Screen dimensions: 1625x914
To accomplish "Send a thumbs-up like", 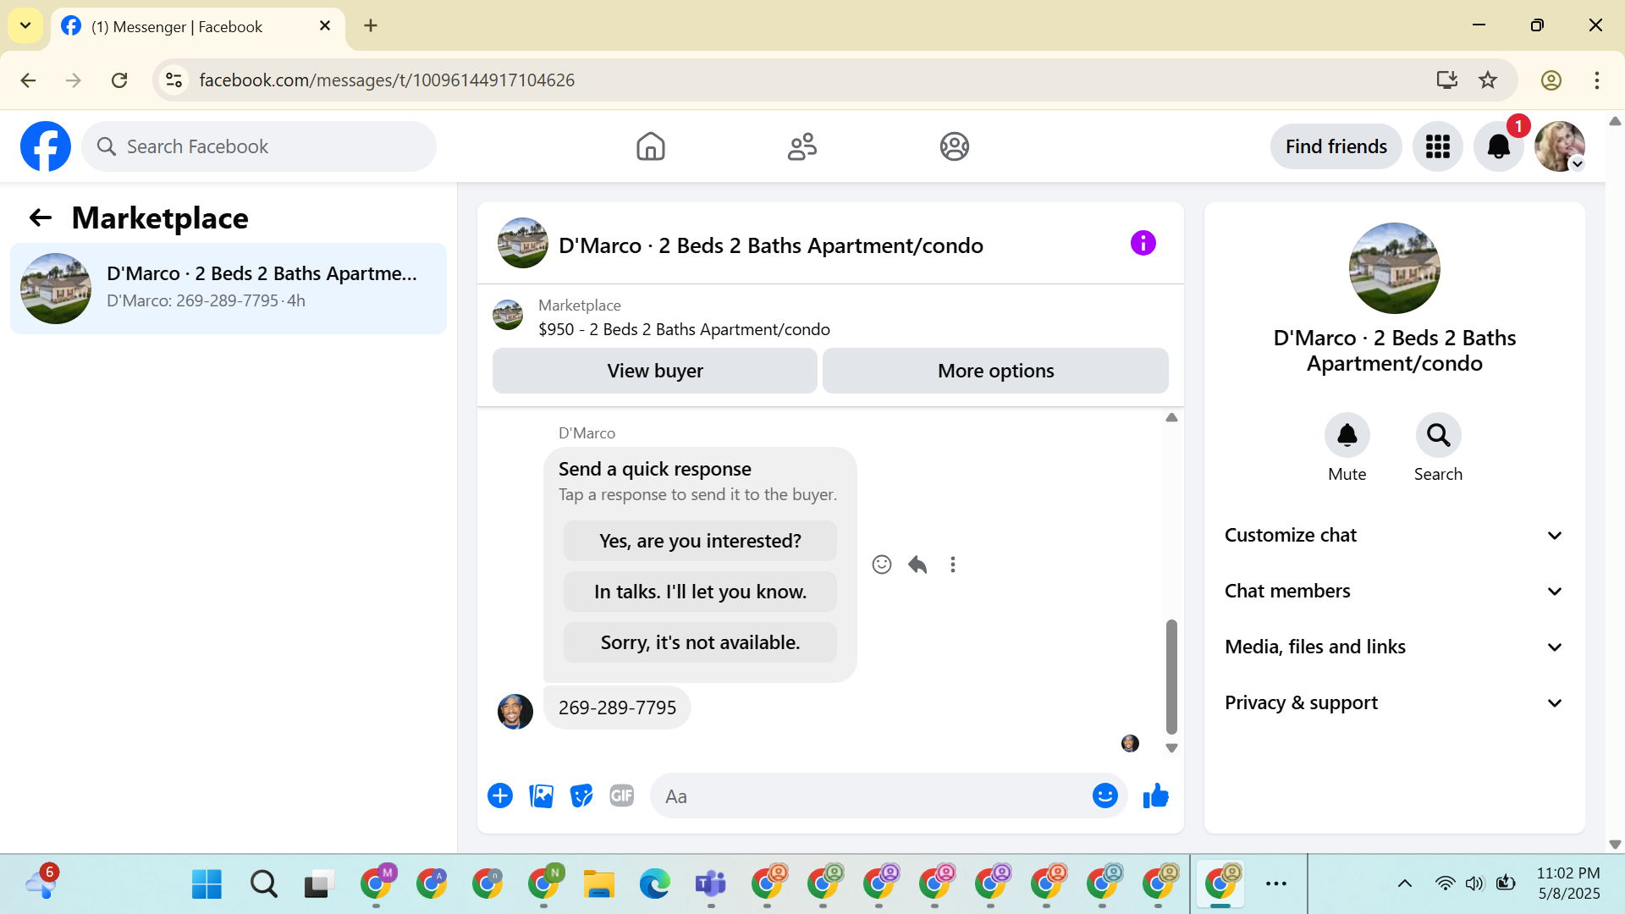I will (x=1155, y=796).
